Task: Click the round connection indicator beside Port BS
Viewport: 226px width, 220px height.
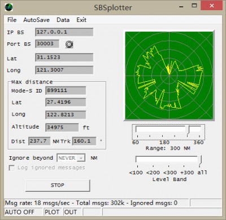Action: (69, 45)
